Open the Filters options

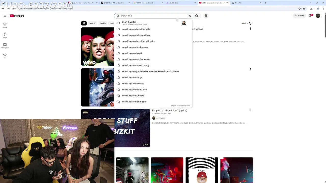coord(247,23)
